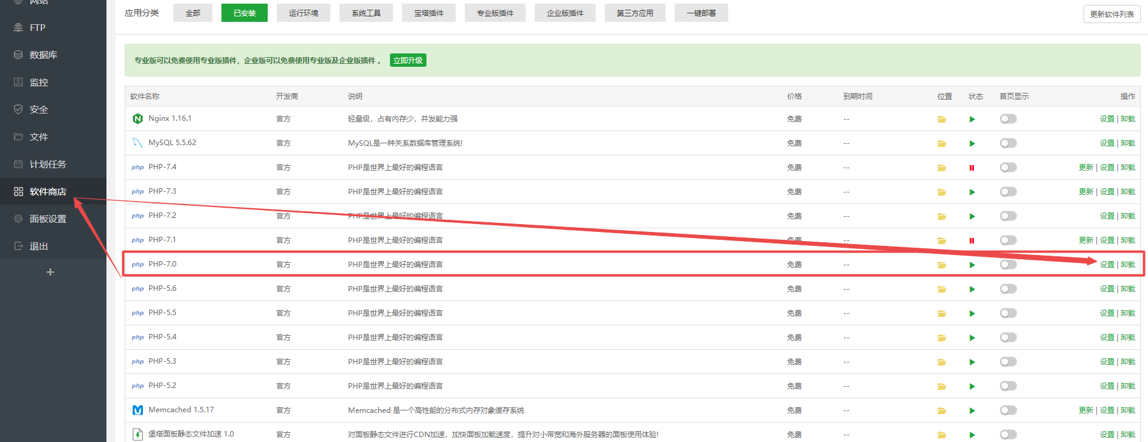Click the 立即升级 upgrade button
The height and width of the screenshot is (442, 1148).
[x=408, y=60]
